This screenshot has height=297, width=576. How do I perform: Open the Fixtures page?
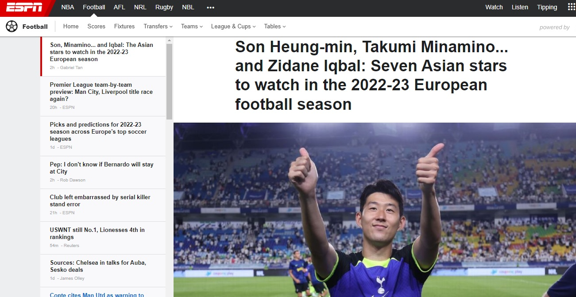[x=124, y=27]
